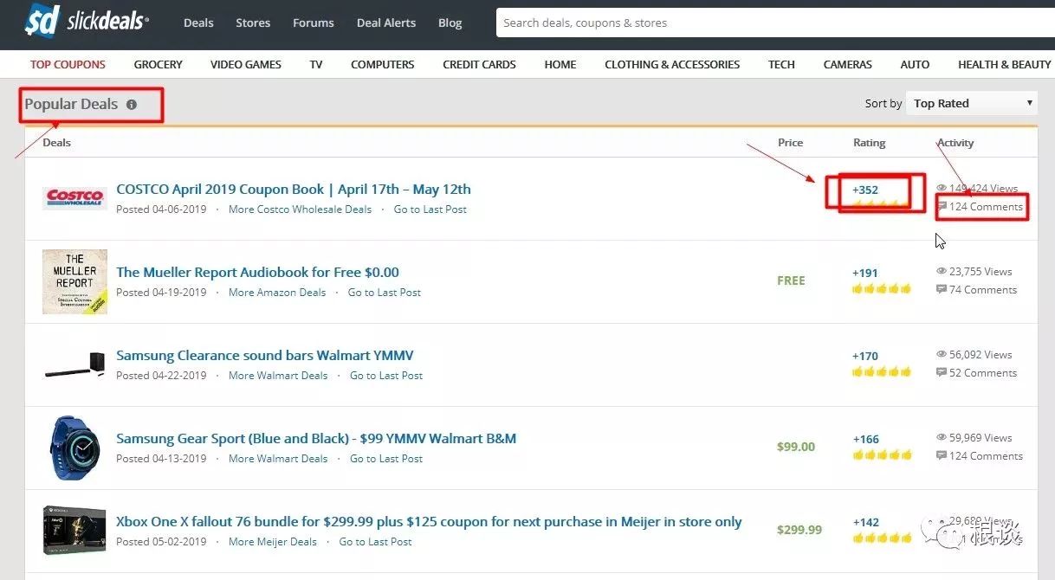The height and width of the screenshot is (580, 1055).
Task: Open COSTCO April 2019 Coupon Book deal
Action: [294, 189]
